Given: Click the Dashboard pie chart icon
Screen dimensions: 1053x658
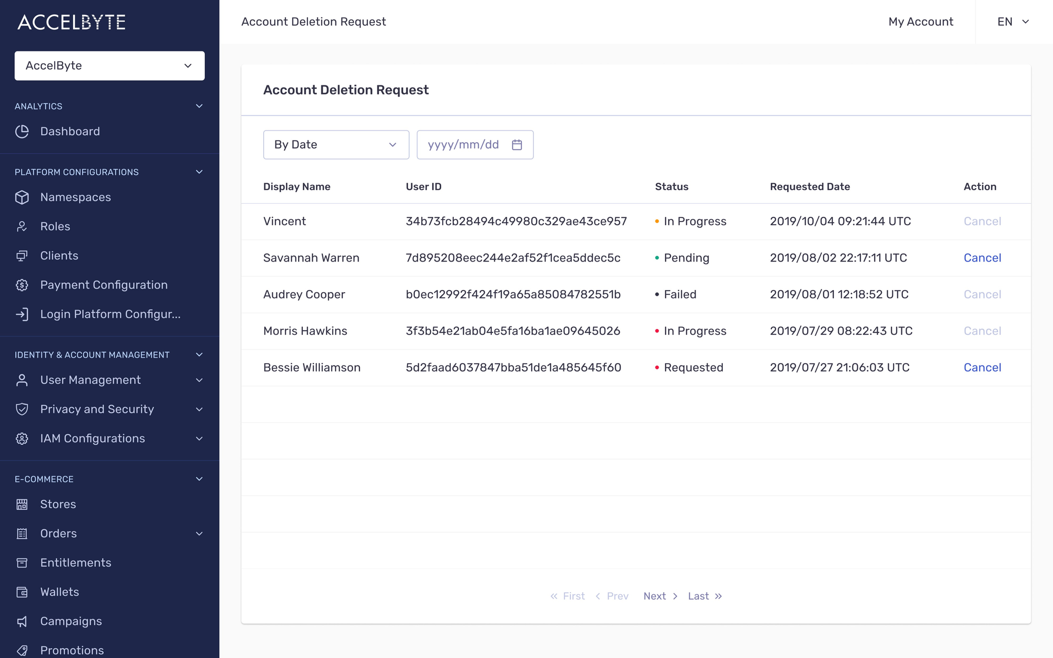Looking at the screenshot, I should (22, 132).
